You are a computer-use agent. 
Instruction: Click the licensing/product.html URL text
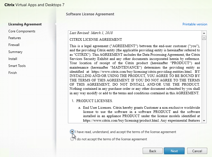121,120
